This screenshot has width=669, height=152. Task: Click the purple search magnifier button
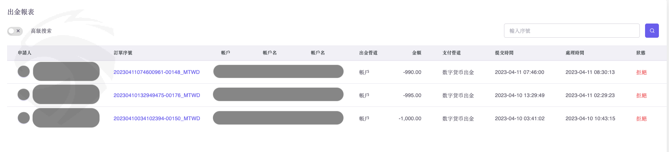click(652, 31)
